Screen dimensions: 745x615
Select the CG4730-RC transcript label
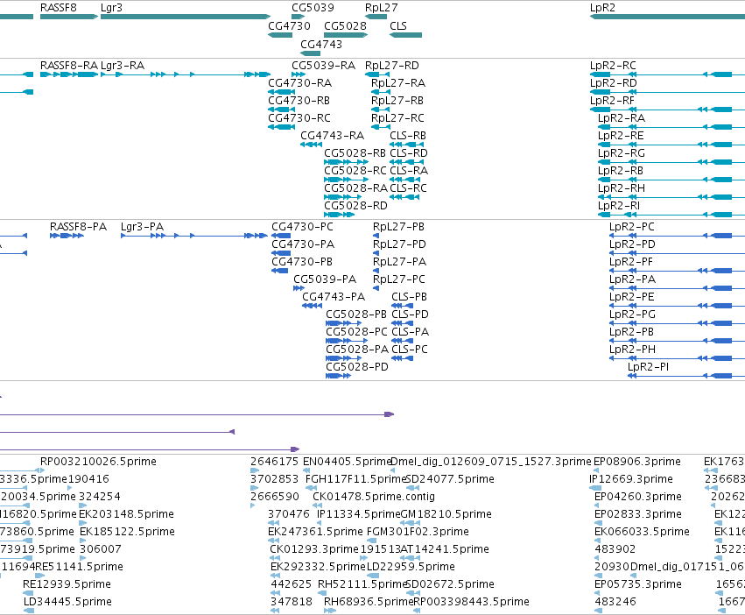coord(299,118)
